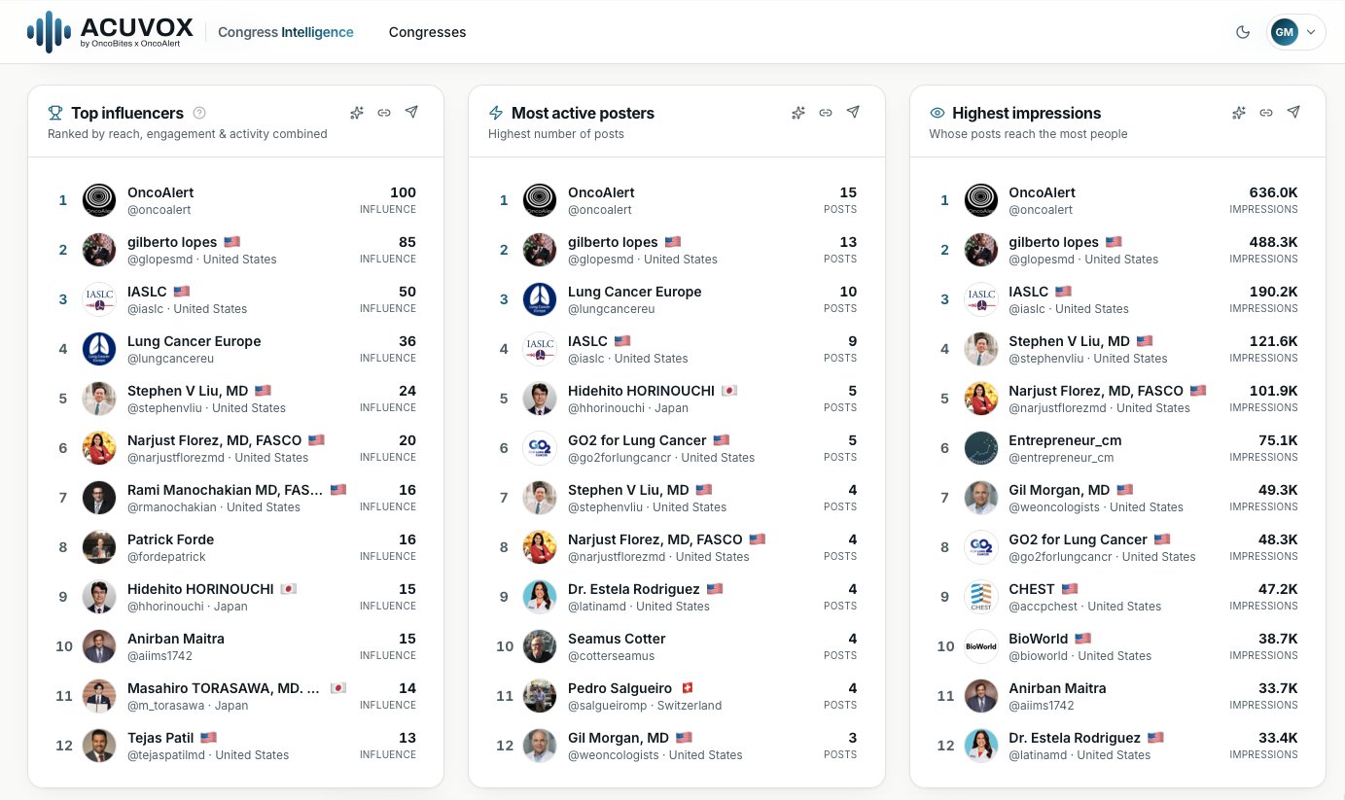Viewport: 1345px width, 800px height.
Task: Open gilberto lopes in Top influencers
Action: tap(171, 242)
